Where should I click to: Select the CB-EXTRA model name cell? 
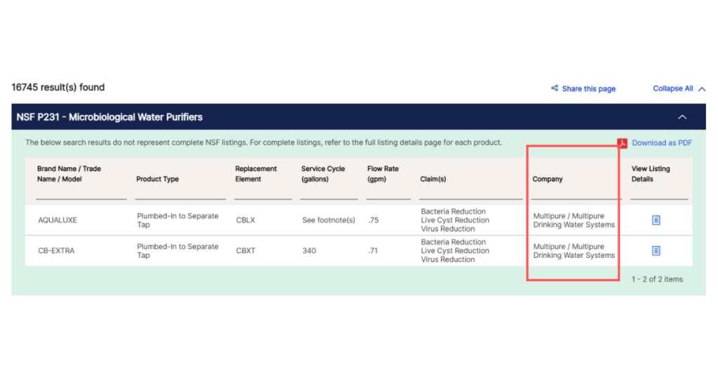pos(57,251)
